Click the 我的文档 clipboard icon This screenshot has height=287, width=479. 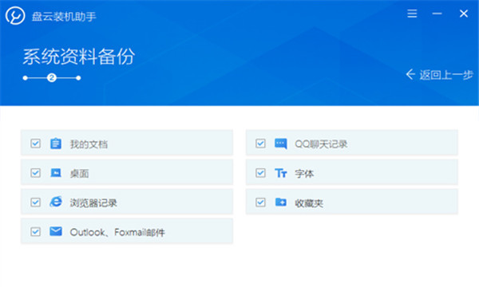click(56, 143)
